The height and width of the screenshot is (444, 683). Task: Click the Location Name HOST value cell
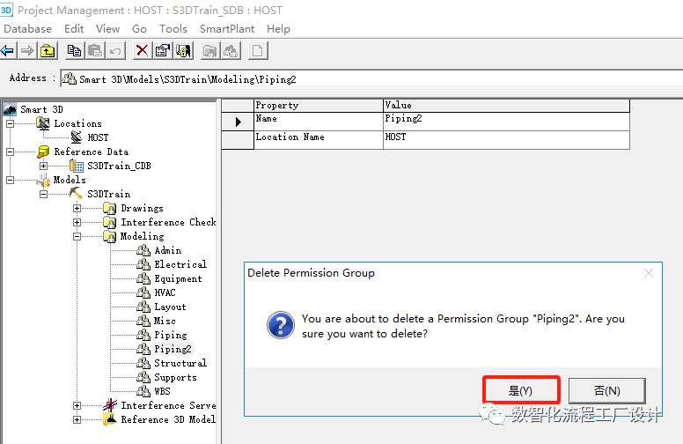point(506,140)
